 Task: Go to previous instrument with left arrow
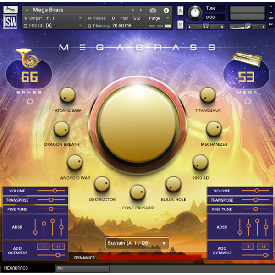(x=133, y=11)
